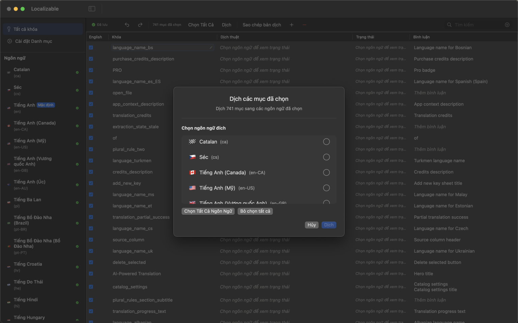This screenshot has height=323, width=518.
Task: Click the translation_progress_text key cell
Action: click(139, 312)
